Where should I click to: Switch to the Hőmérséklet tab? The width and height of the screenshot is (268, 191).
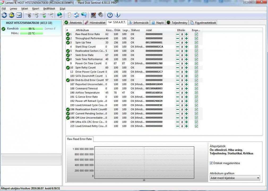[x=95, y=23]
